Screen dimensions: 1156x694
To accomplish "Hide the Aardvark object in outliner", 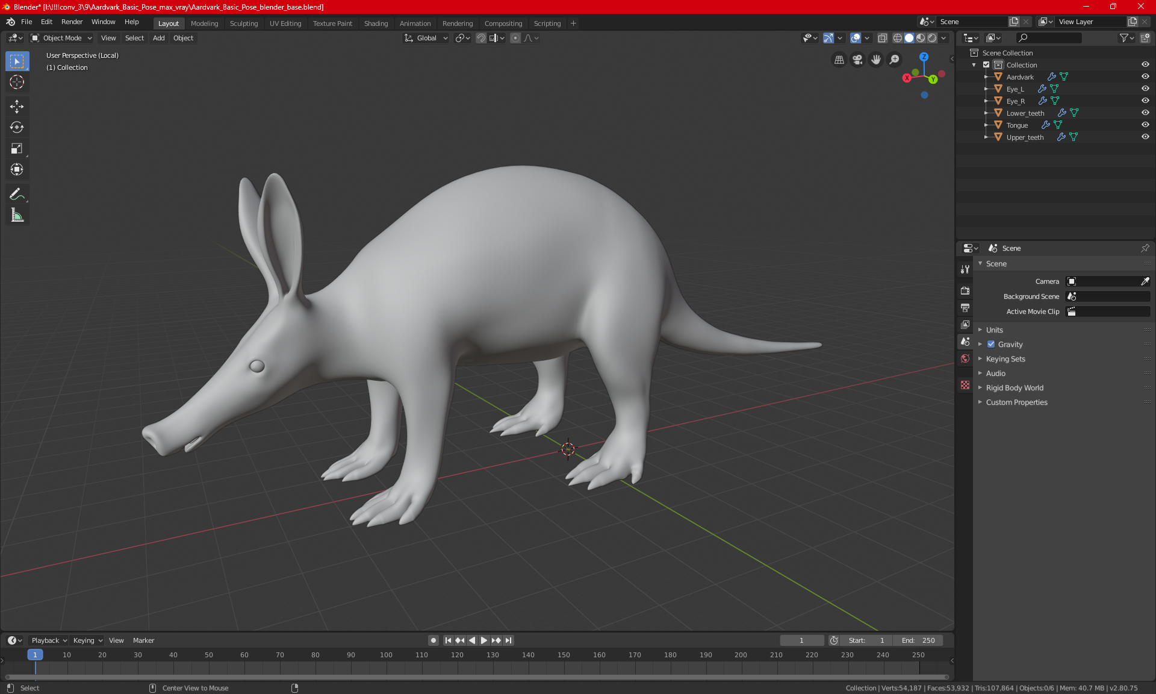I will pyautogui.click(x=1145, y=77).
